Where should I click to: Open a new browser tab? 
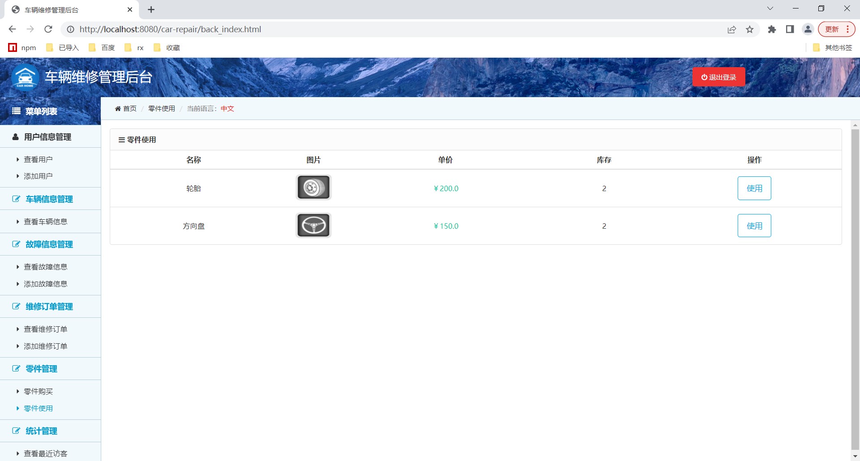[x=151, y=9]
